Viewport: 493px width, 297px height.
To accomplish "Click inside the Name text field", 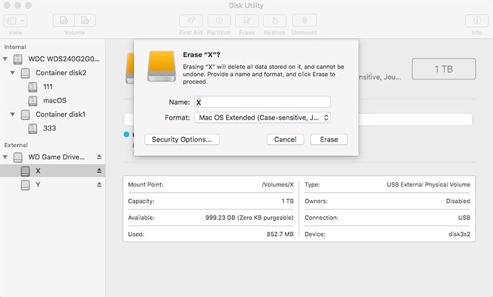I will [x=263, y=102].
